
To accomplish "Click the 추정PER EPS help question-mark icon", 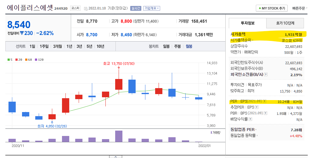I will pos(256,107).
